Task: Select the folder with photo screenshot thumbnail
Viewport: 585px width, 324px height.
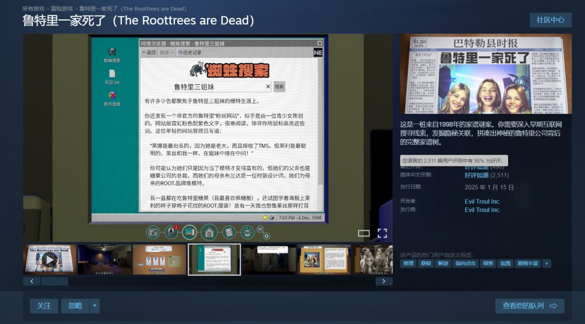Action: [324, 260]
